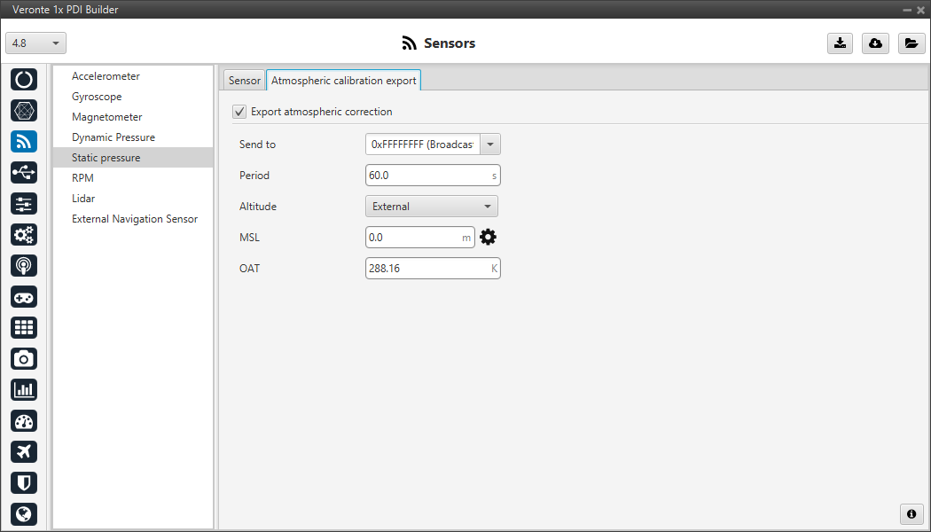Click the Period input field

pyautogui.click(x=433, y=176)
